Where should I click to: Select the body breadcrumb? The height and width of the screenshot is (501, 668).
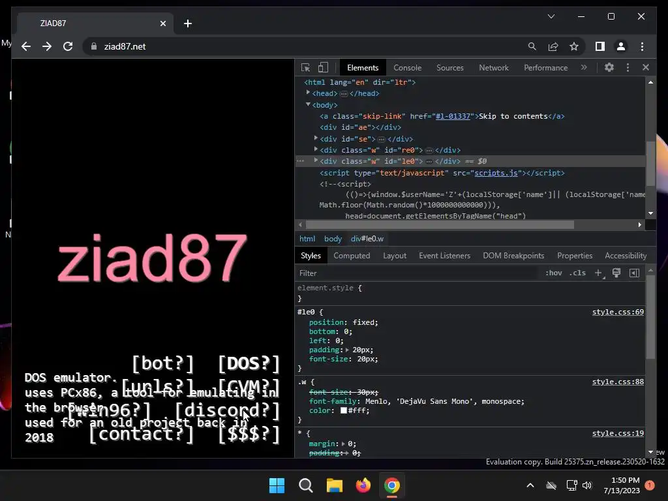tap(333, 239)
